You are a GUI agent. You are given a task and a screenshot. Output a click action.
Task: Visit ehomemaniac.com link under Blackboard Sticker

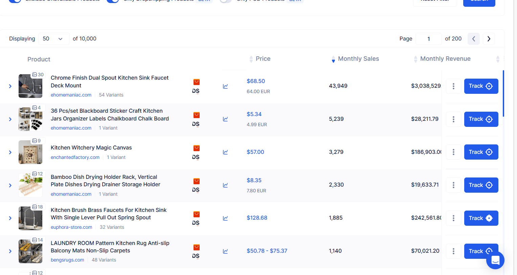71,128
